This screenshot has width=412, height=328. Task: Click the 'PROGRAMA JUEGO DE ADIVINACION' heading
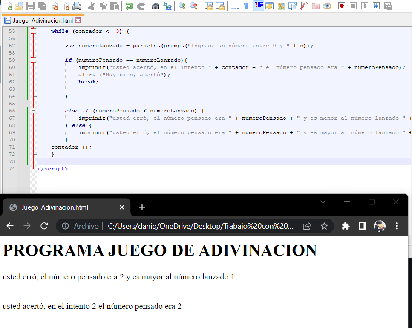pos(160,250)
